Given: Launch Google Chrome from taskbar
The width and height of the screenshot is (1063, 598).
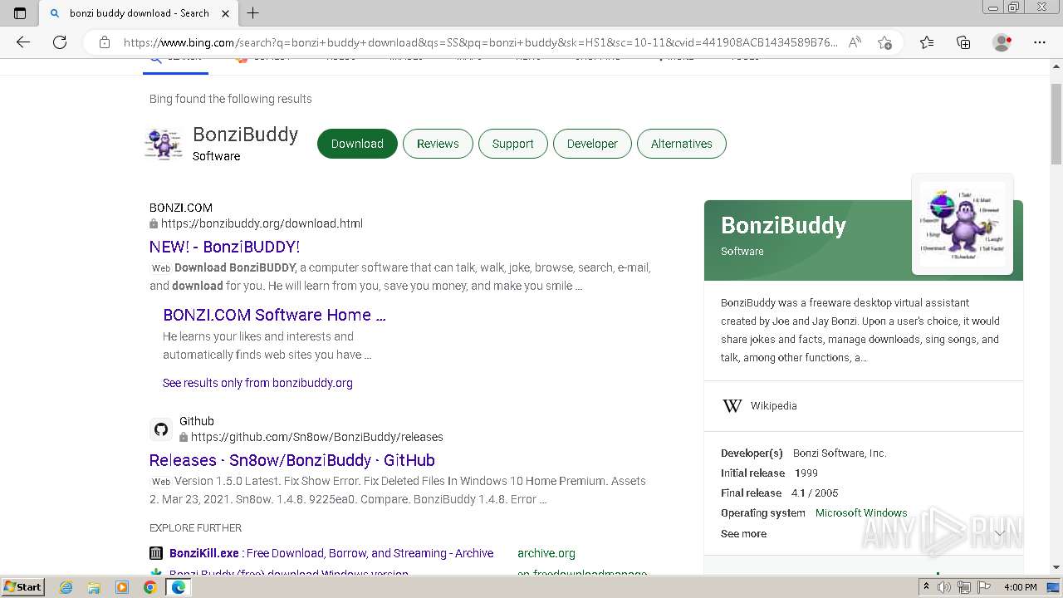Looking at the screenshot, I should coord(149,587).
